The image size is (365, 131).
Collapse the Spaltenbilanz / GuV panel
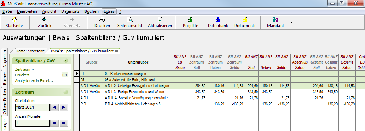pos(66,61)
